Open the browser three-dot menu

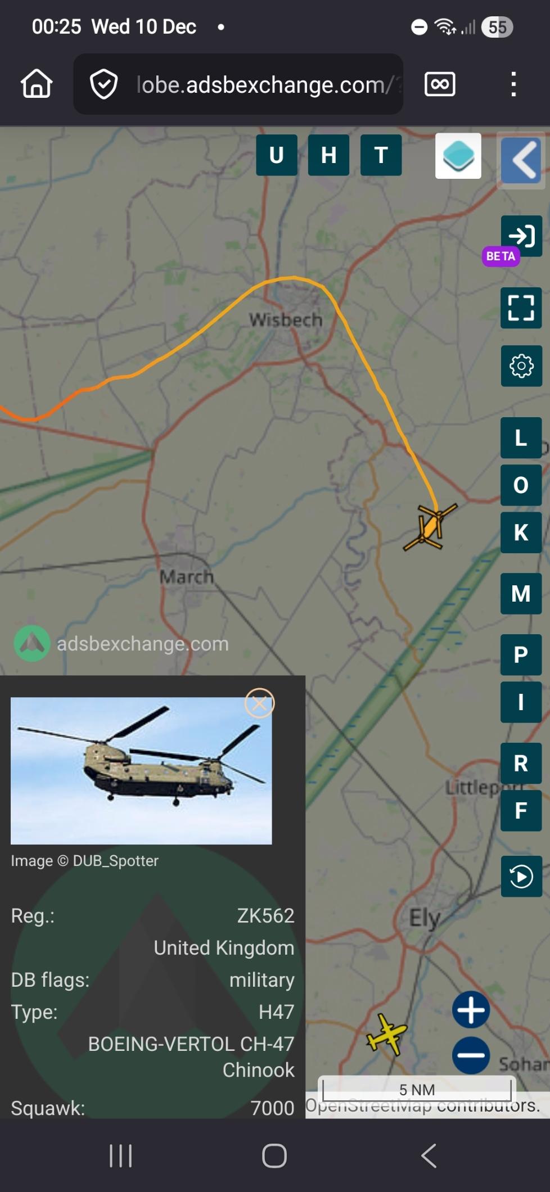pos(513,84)
